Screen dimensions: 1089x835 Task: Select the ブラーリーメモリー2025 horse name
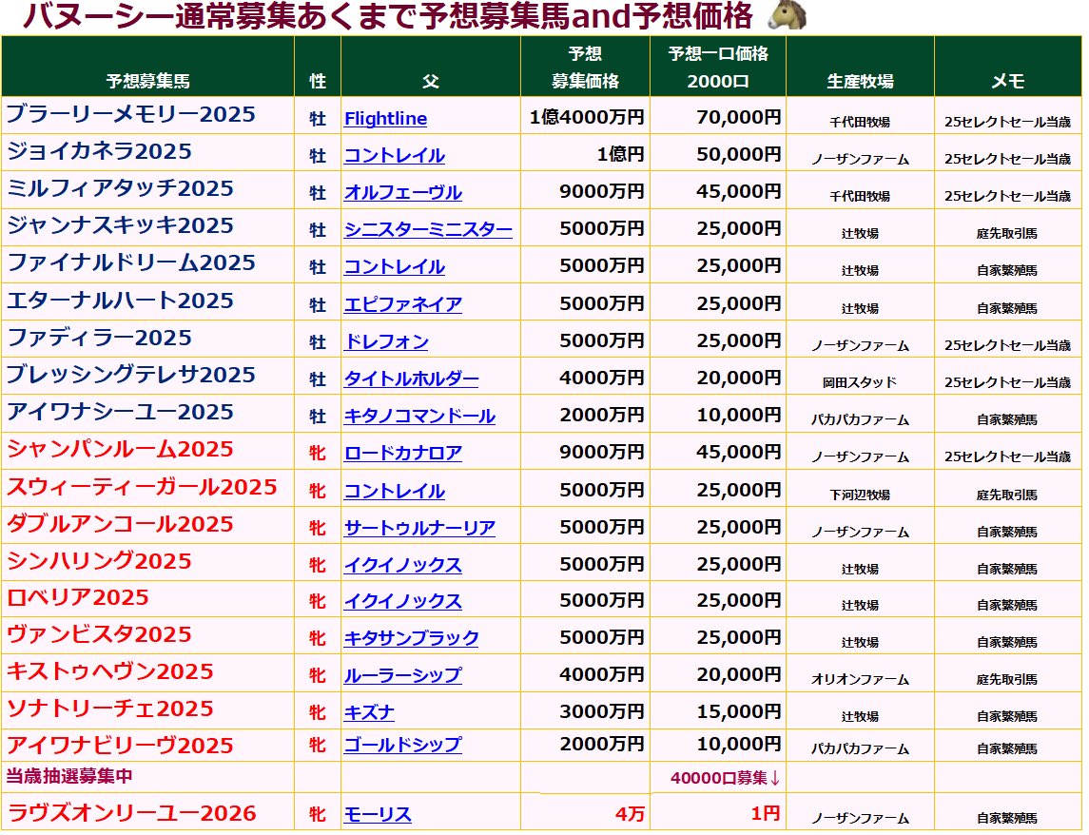pos(131,114)
